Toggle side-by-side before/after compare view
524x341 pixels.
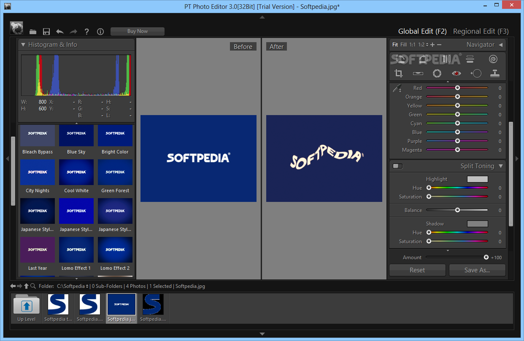pos(446,59)
